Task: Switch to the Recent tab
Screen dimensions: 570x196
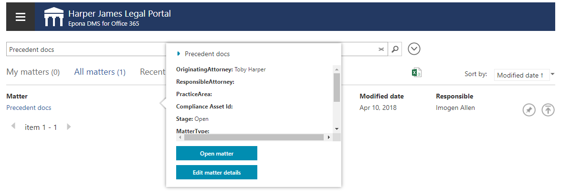Action: pyautogui.click(x=153, y=72)
